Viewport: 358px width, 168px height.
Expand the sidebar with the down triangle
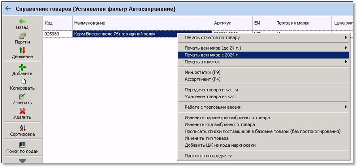click(22, 161)
